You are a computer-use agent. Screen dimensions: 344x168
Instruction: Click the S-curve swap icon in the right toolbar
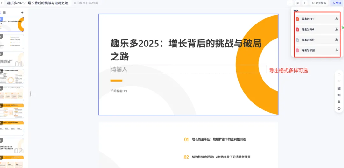pyautogui.click(x=339, y=102)
